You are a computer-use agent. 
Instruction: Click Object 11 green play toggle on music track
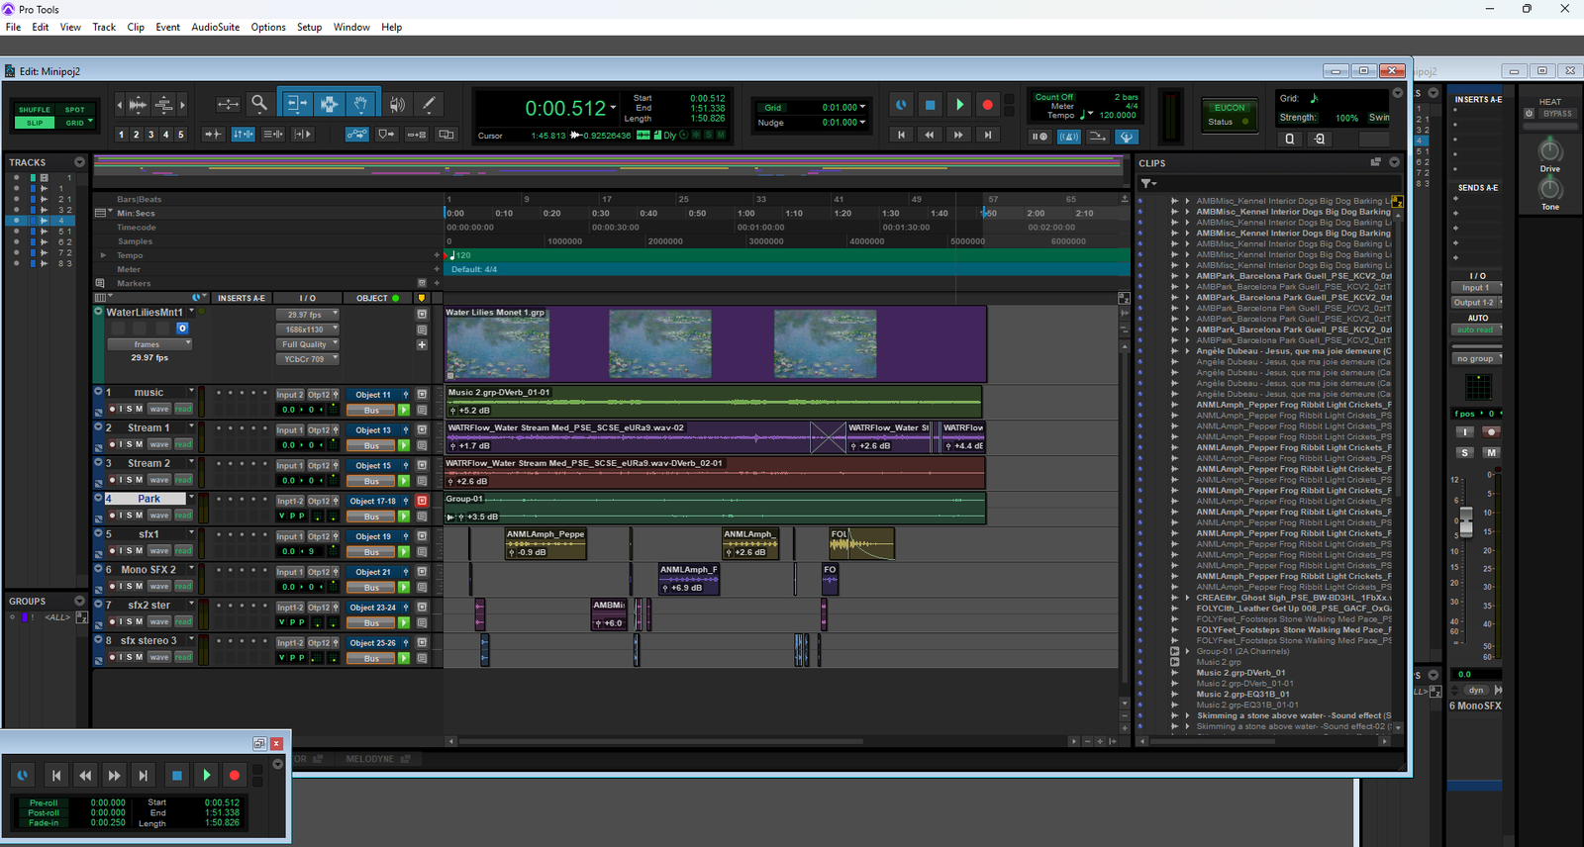coord(404,410)
